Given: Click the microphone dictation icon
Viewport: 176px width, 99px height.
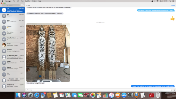Looking at the screenshot, I should (x=174, y=90).
